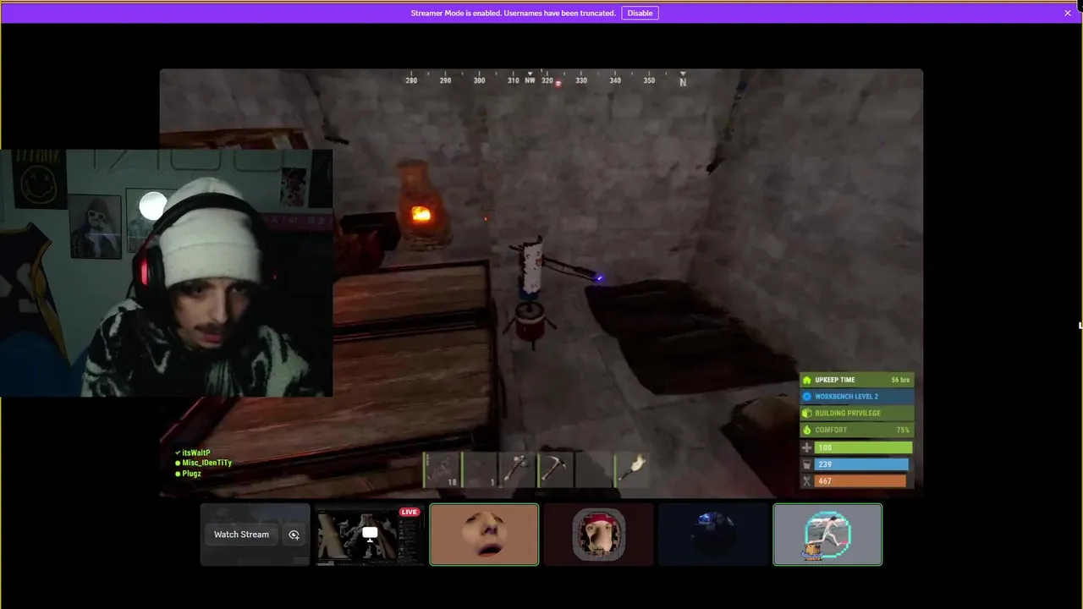This screenshot has width=1083, height=609.
Task: Click the streamer webcam overlay
Action: click(166, 273)
